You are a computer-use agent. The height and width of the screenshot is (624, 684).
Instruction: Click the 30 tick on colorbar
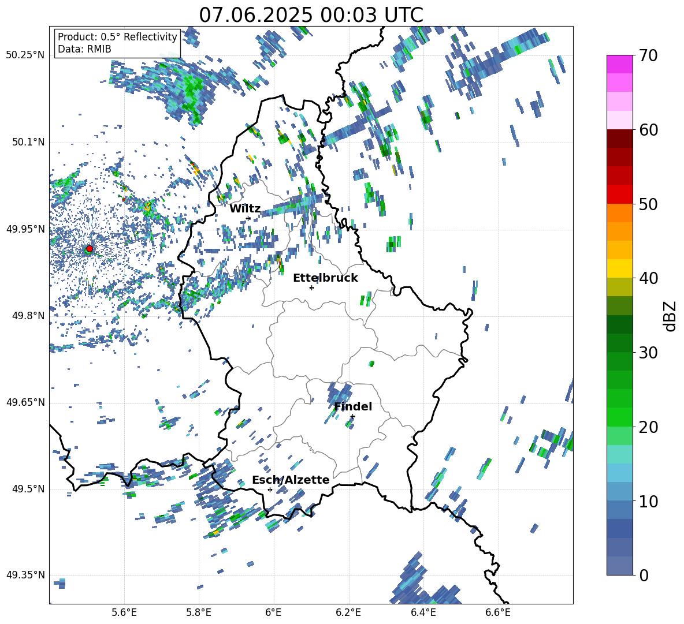(648, 352)
